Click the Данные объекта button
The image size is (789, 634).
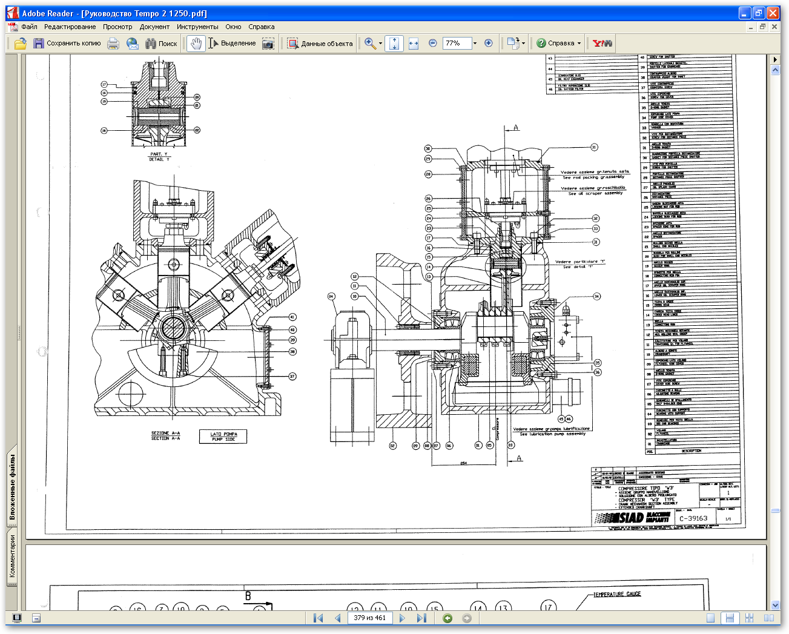(x=320, y=43)
